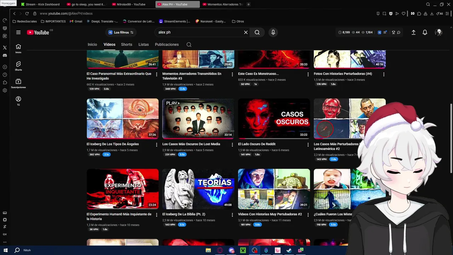
Task: Search within the channel using tab magnifier
Action: (x=189, y=45)
